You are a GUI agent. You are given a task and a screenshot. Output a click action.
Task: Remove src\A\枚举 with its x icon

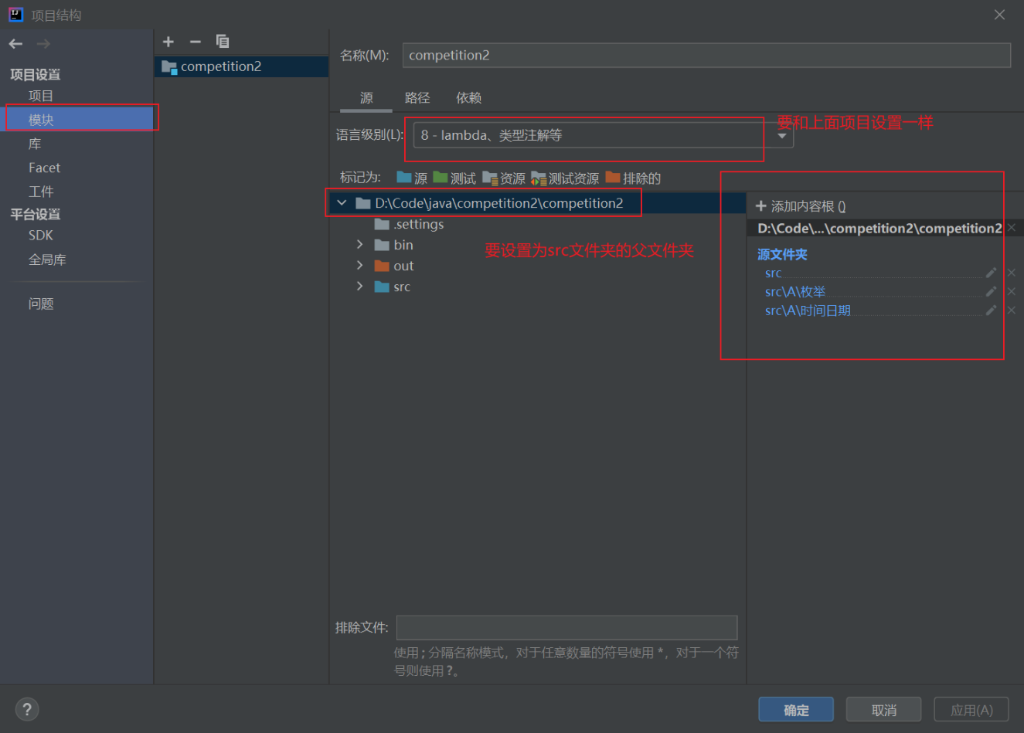coord(1011,291)
